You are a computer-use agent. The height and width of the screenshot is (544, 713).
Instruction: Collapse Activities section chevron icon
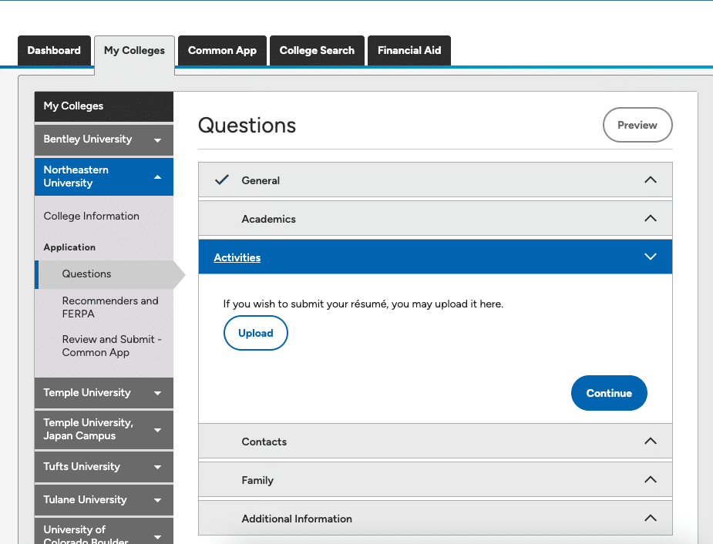(651, 257)
